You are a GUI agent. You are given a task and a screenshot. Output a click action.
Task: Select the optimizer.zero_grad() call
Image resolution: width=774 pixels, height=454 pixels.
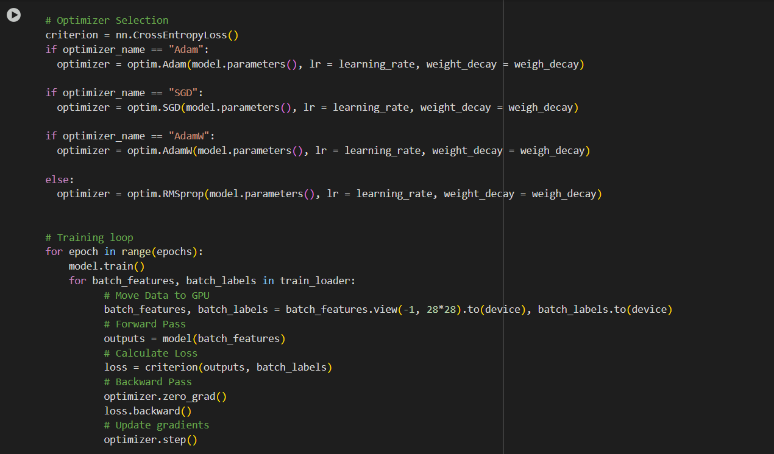[x=165, y=396]
